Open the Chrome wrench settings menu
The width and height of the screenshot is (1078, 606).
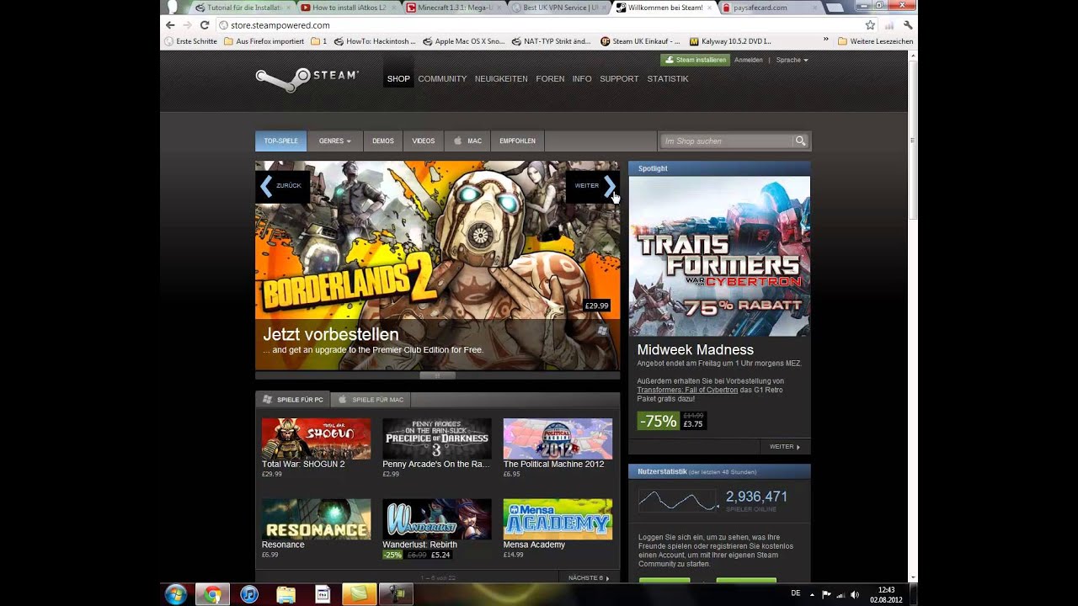[908, 25]
